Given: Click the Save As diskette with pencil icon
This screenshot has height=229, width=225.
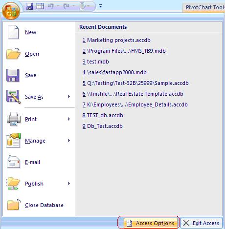Looking at the screenshot, I should click(13, 97).
